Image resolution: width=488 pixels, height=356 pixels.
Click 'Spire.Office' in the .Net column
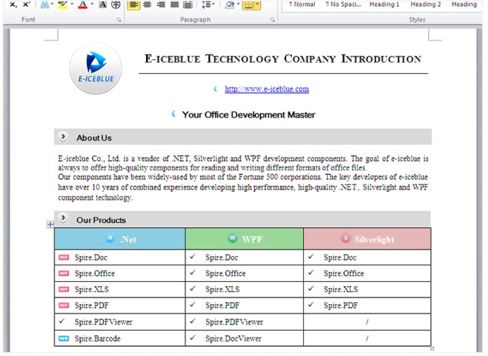pos(95,273)
